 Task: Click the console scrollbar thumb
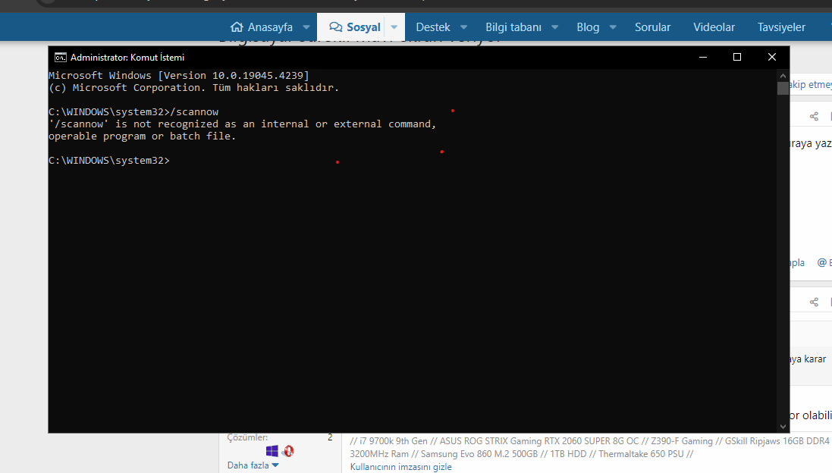coord(783,88)
